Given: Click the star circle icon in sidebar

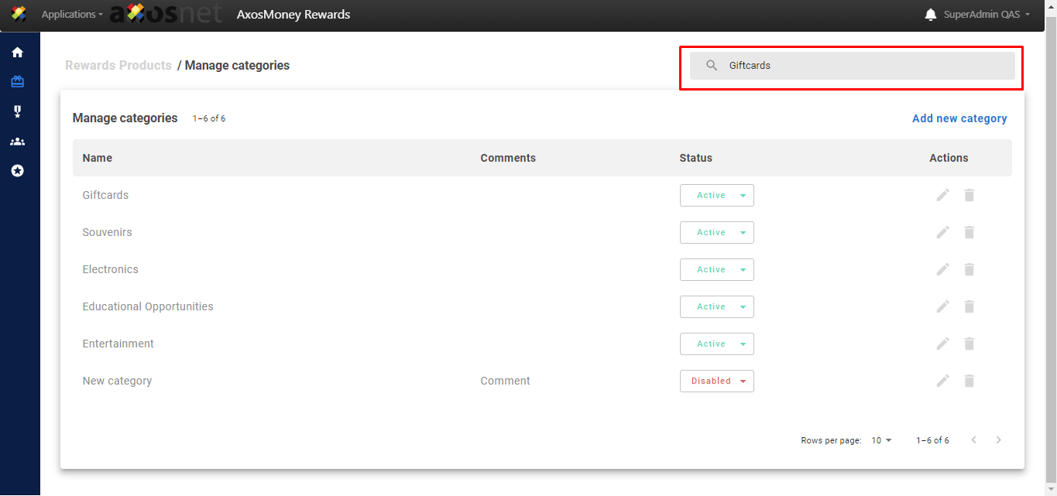Looking at the screenshot, I should [17, 170].
